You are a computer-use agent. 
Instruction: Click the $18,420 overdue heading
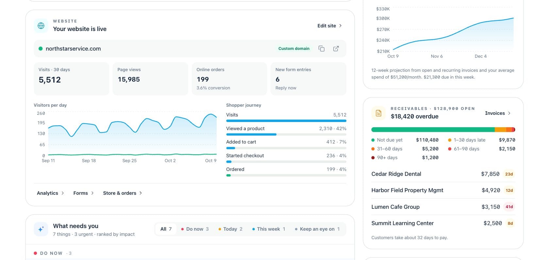(x=414, y=116)
